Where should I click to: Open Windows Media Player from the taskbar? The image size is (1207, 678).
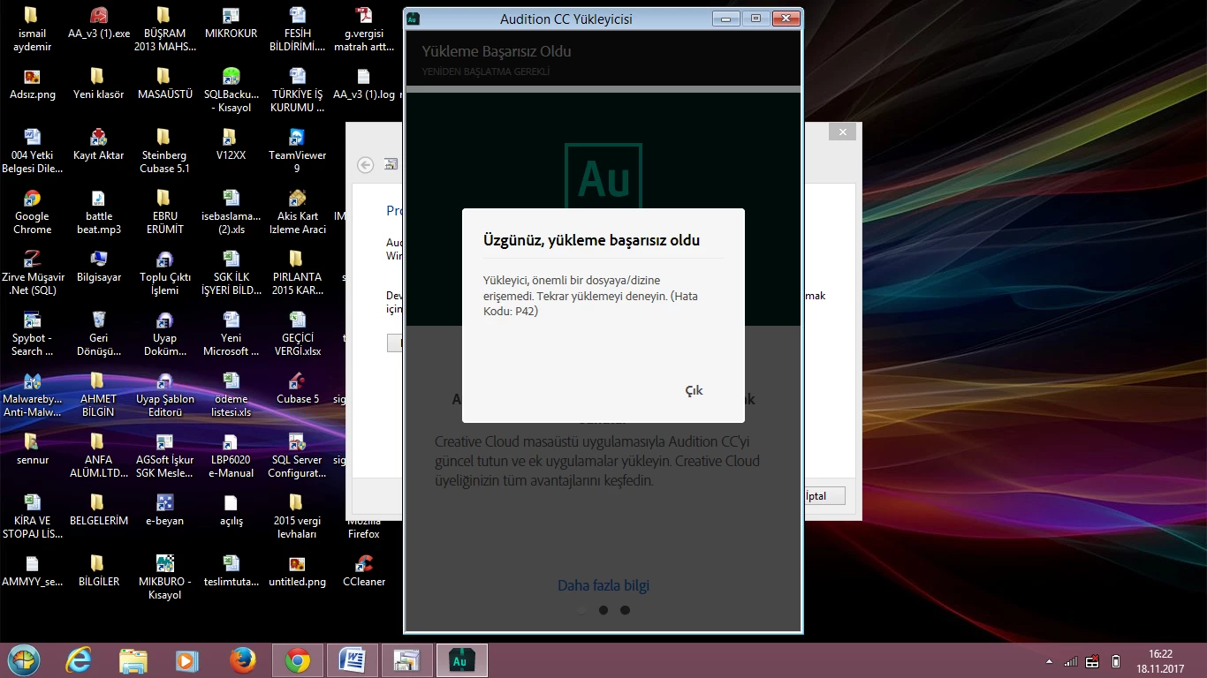(x=187, y=660)
